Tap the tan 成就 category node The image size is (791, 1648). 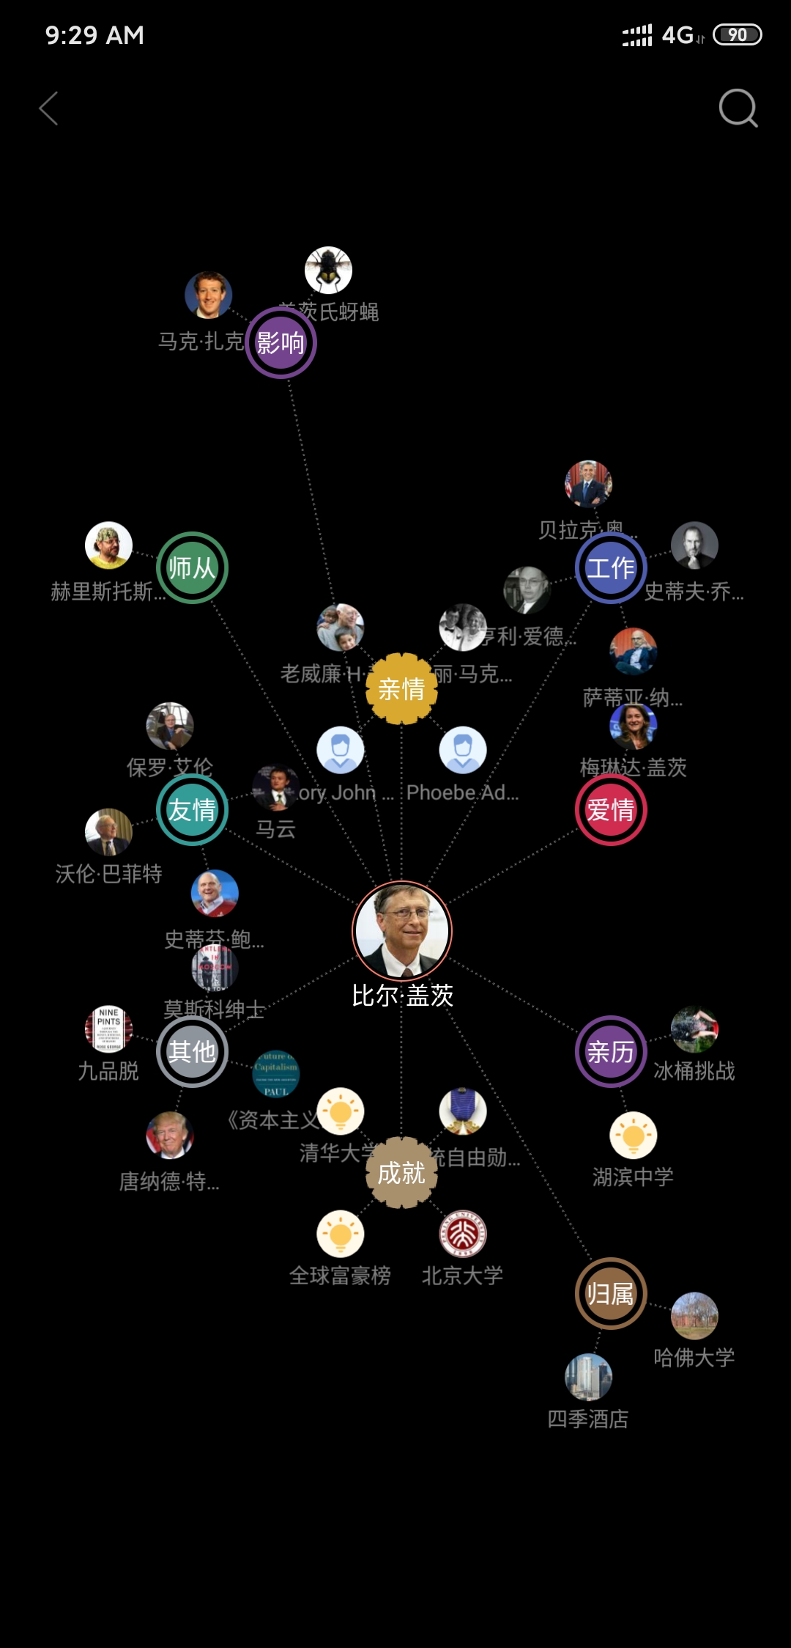pos(401,1173)
